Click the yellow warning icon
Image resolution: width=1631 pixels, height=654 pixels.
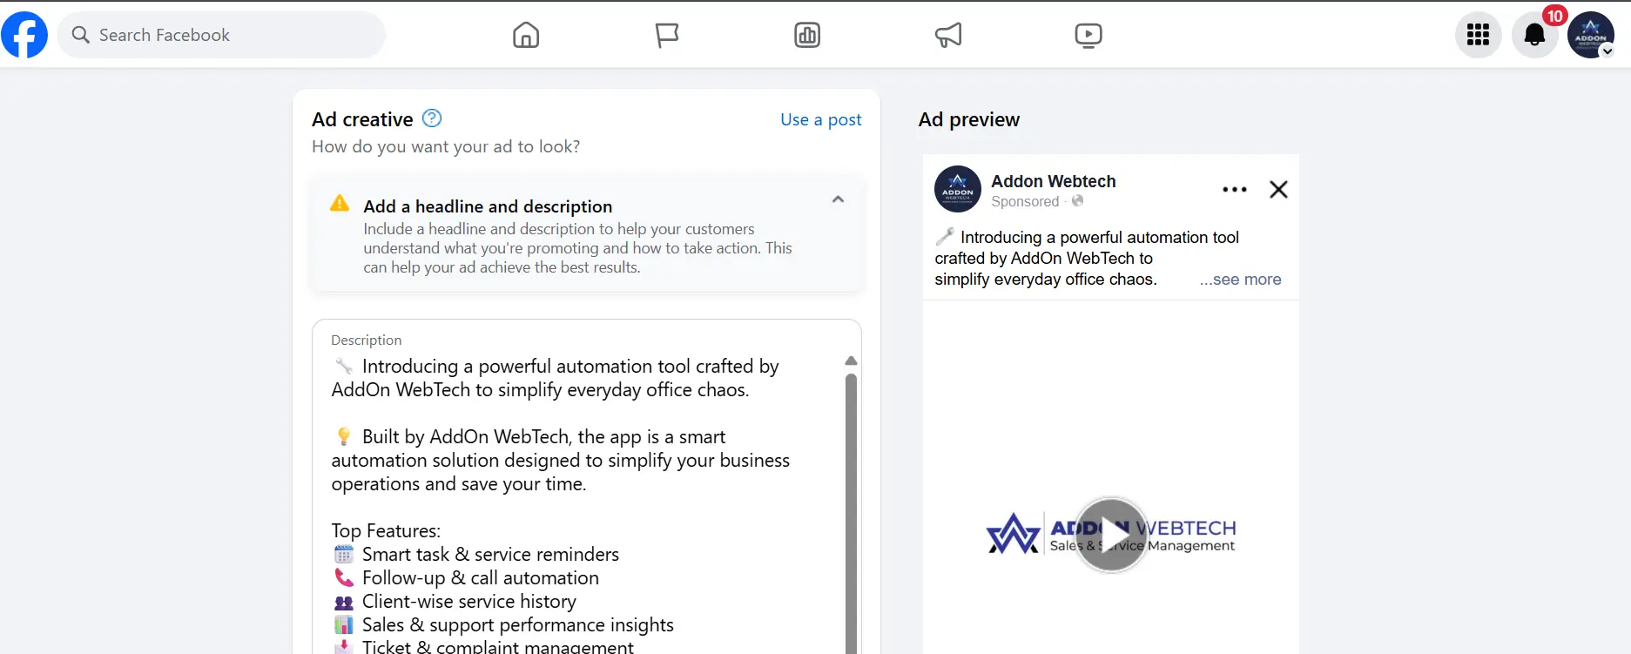340,204
